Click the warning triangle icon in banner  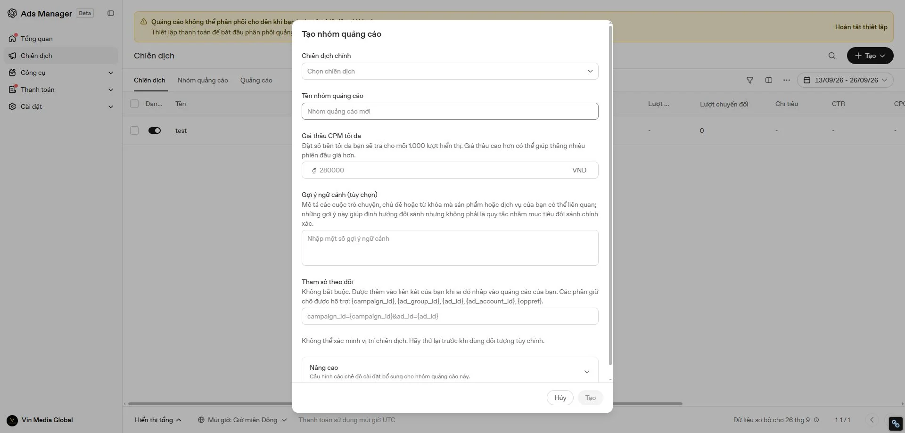[x=144, y=22]
